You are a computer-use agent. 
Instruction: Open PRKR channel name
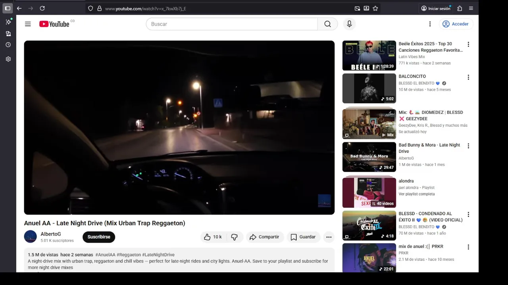pyautogui.click(x=403, y=253)
